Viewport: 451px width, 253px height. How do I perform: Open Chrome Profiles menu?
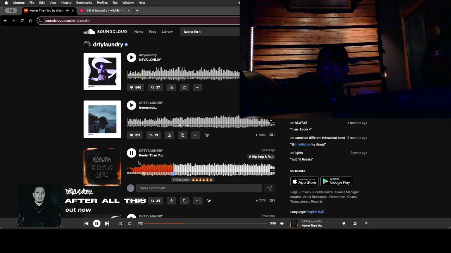coord(102,2)
